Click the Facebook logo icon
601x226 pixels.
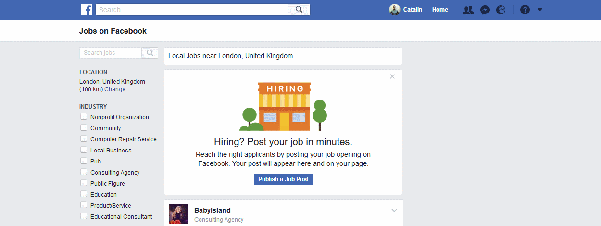(x=87, y=10)
